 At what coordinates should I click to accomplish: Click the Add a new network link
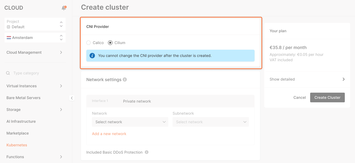(x=109, y=134)
